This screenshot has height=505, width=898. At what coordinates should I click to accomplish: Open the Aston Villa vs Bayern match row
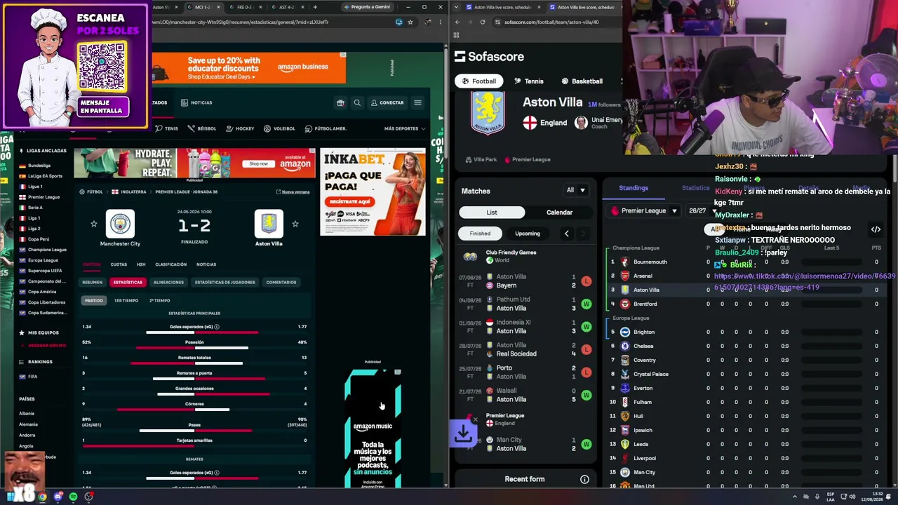click(526, 281)
